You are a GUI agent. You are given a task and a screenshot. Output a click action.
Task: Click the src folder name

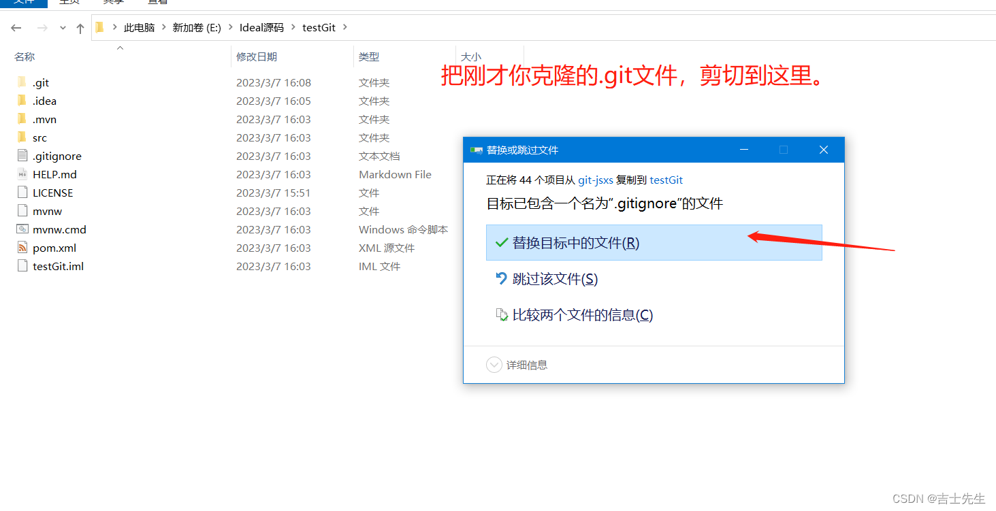click(39, 137)
